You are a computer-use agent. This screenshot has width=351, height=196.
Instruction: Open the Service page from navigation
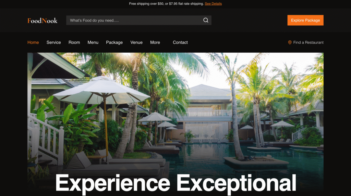tap(54, 42)
